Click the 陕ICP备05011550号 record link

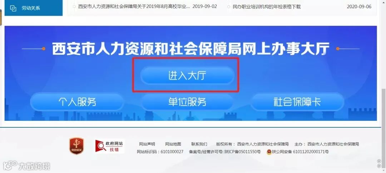click(242, 152)
